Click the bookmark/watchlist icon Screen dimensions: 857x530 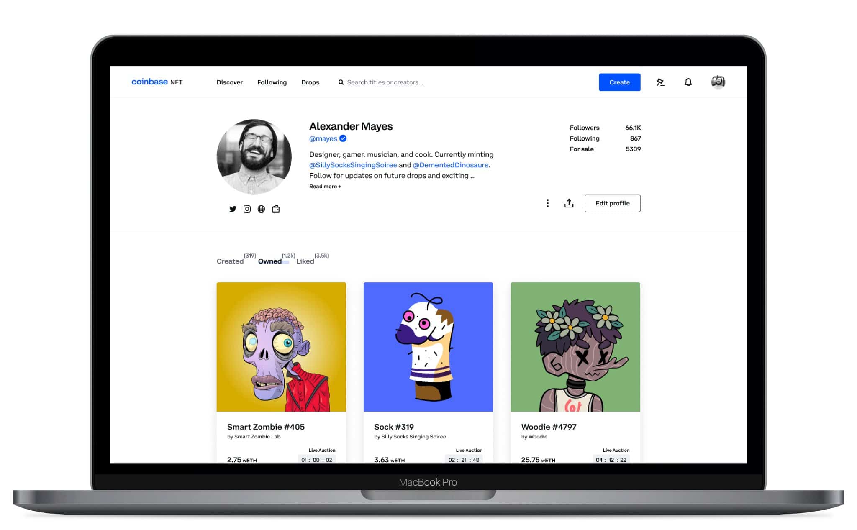(x=660, y=82)
